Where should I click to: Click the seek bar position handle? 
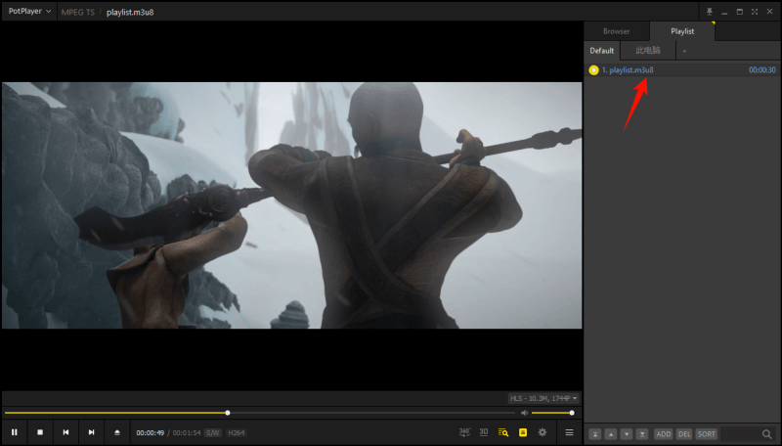click(228, 413)
